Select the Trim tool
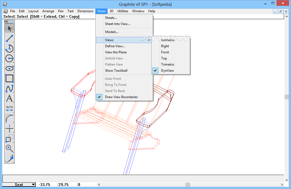The width and height of the screenshot is (291, 189). click(9, 128)
